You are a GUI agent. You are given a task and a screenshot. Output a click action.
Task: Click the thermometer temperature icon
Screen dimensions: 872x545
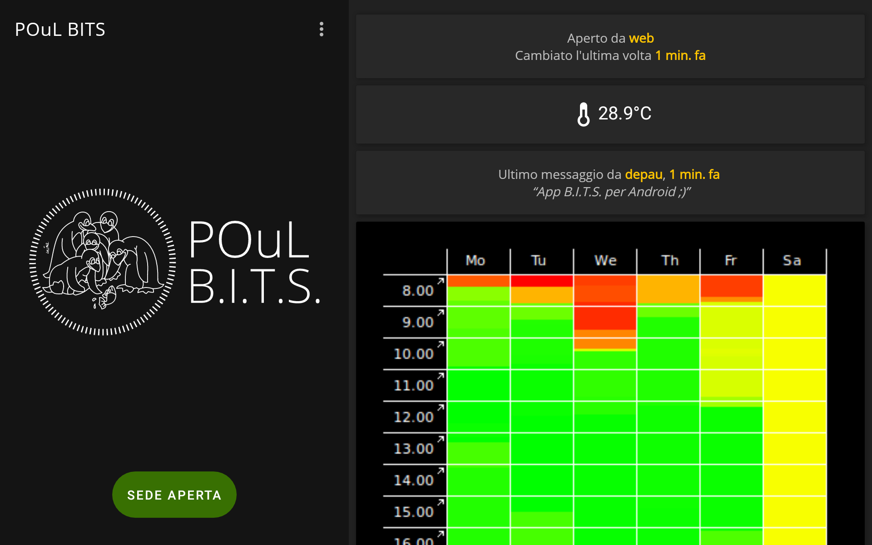(583, 114)
